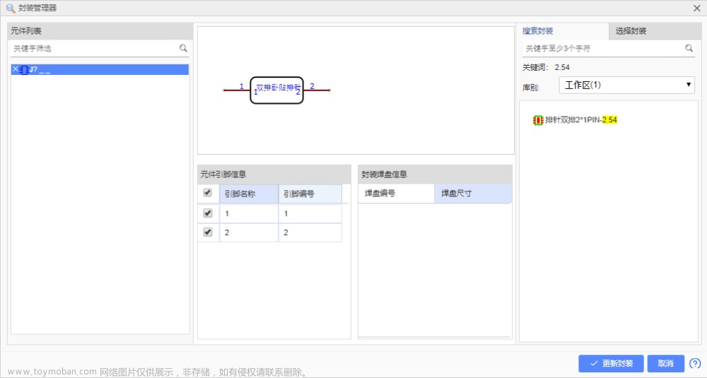Click the 元件引脚信息 panel header
Viewport: 707px width, 378px height.
(274, 175)
